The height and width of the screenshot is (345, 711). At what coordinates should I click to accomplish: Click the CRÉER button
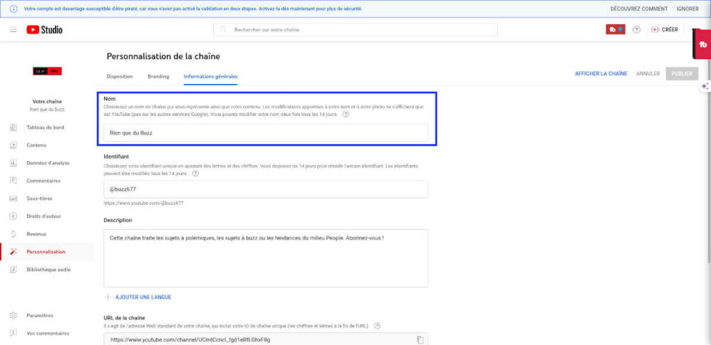coord(665,29)
